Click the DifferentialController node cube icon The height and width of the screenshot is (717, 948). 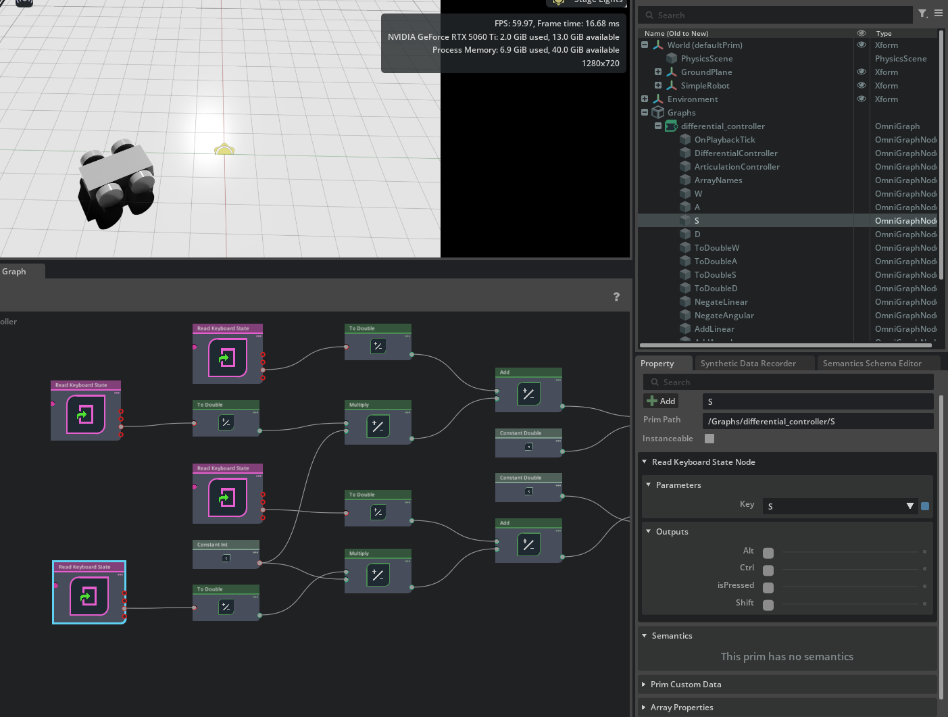[685, 153]
